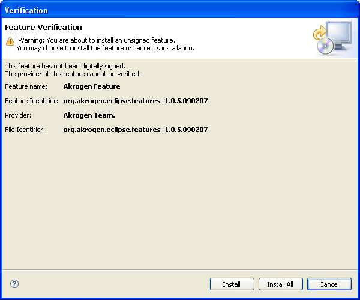Click the Install All button

(281, 284)
